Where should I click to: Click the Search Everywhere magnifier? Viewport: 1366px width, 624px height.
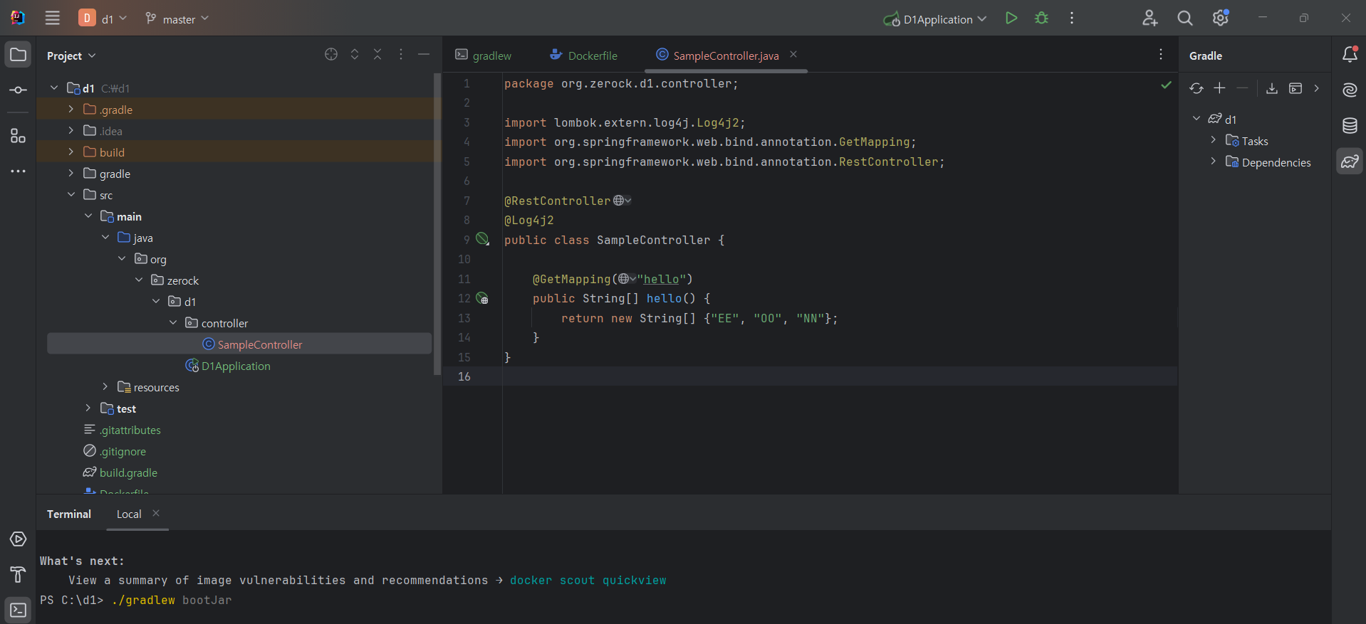click(1184, 18)
